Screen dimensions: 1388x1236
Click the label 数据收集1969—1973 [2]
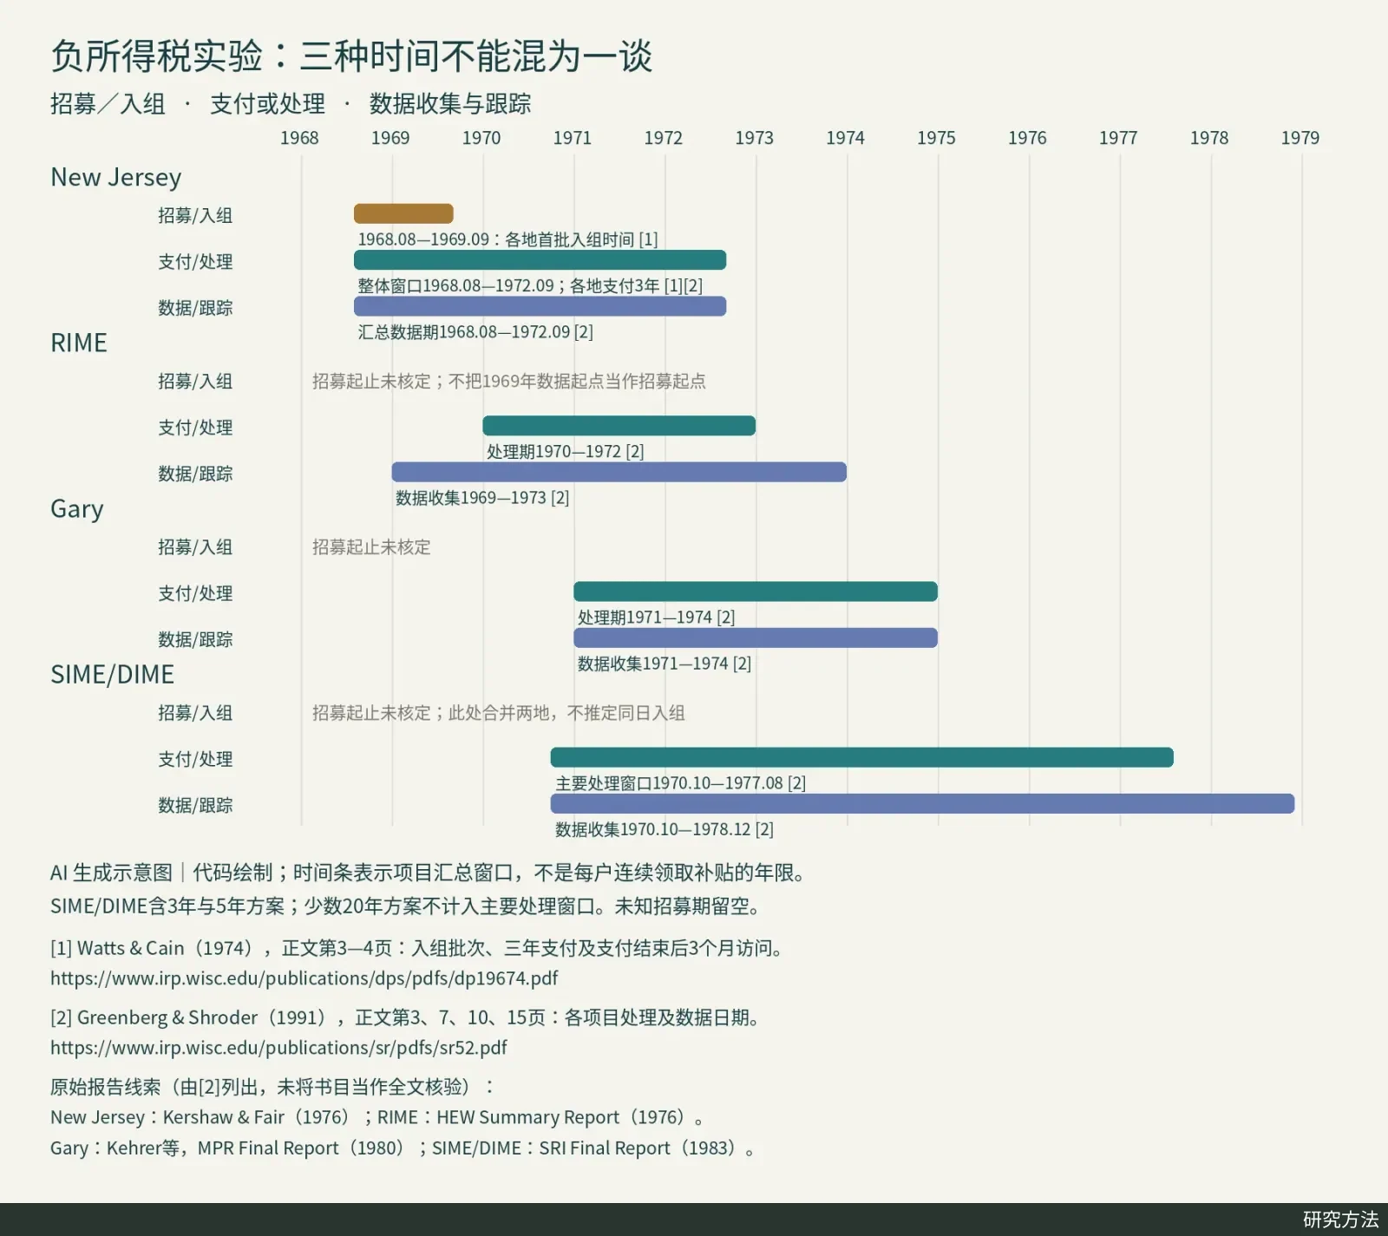(x=482, y=498)
